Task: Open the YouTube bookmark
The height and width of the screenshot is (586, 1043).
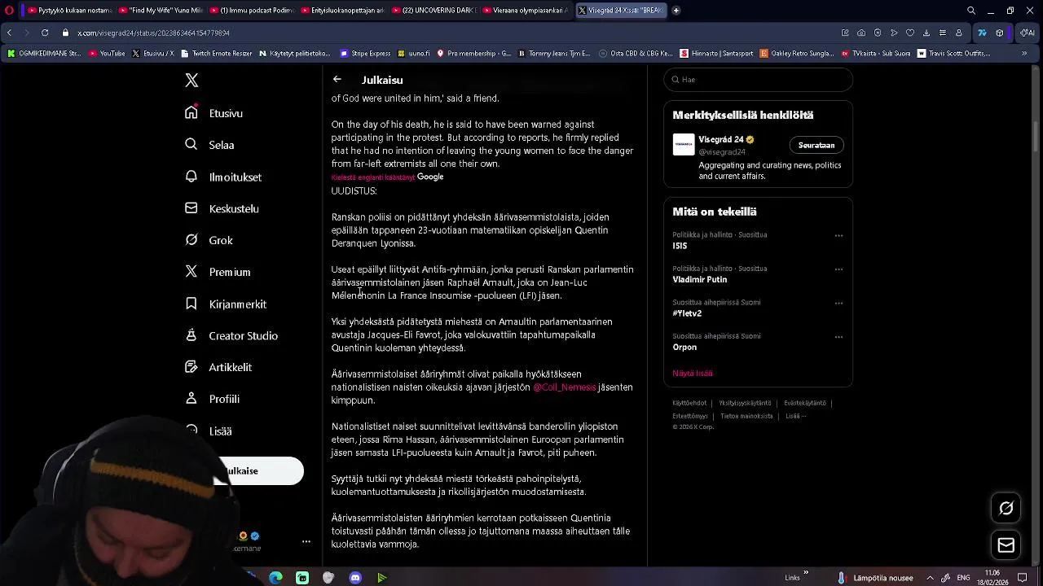Action: coord(107,53)
